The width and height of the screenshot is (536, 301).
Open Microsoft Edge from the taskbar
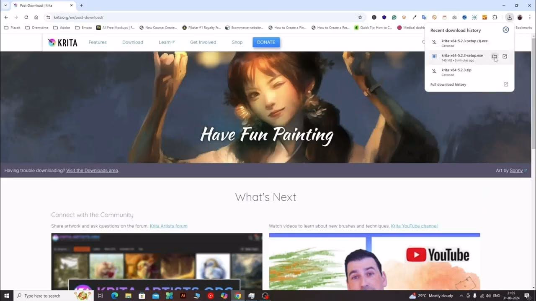coord(114,296)
